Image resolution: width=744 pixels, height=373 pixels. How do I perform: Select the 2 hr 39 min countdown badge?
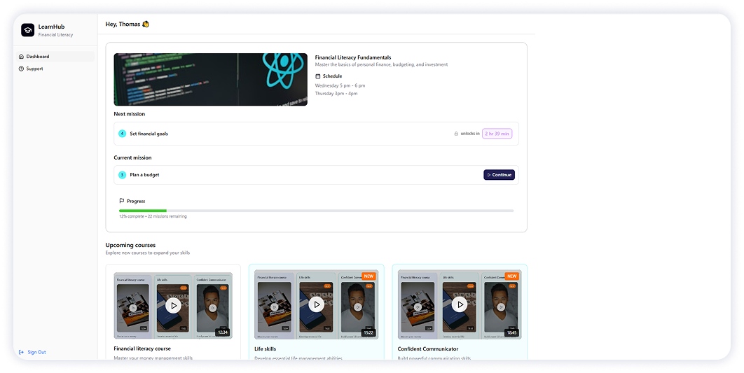pos(497,133)
